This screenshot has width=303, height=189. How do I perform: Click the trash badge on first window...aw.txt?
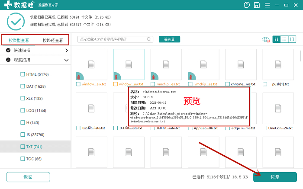tap(79, 77)
